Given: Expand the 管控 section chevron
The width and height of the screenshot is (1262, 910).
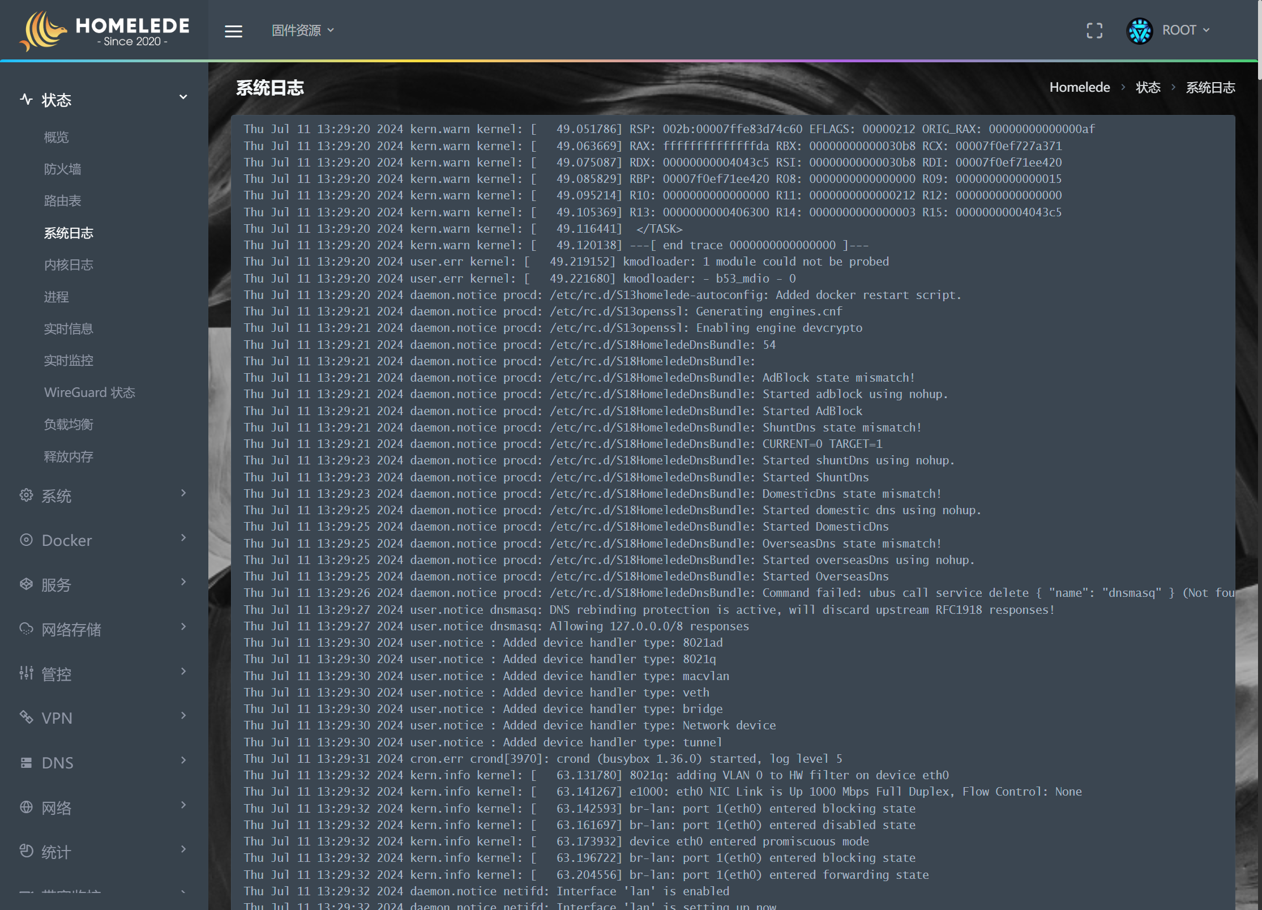Looking at the screenshot, I should click(183, 671).
